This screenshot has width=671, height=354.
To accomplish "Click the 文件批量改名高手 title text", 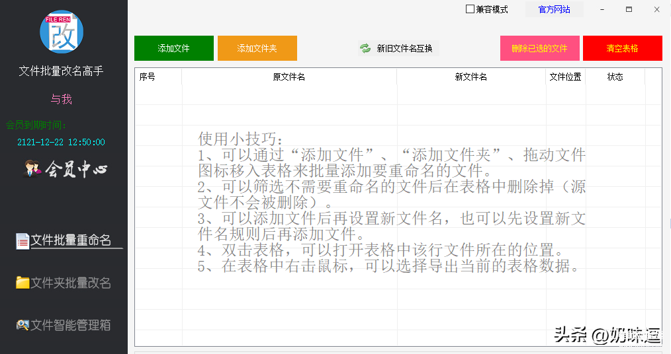I will (x=61, y=71).
